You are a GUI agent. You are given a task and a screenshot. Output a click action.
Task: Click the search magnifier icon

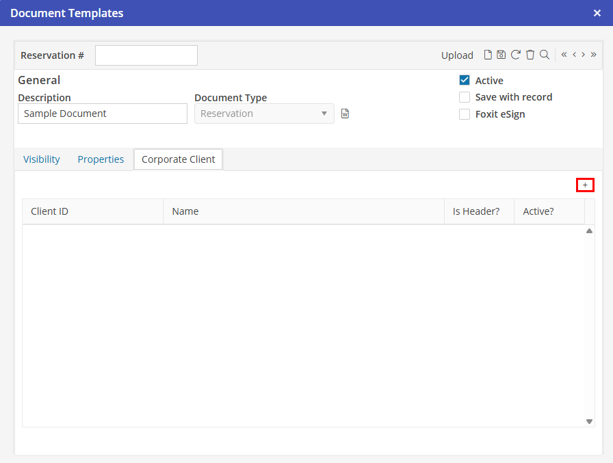545,55
